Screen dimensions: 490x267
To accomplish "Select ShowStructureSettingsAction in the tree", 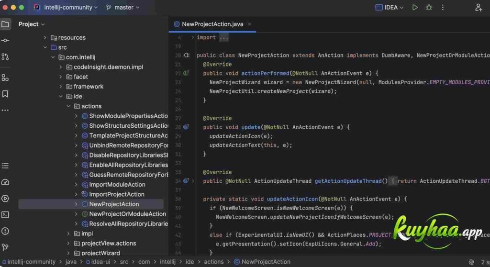I will (x=128, y=126).
